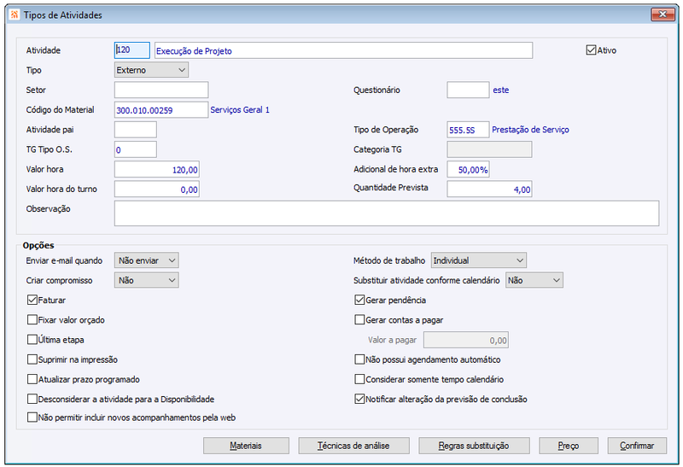Click the disabled Valor a pagar field

point(465,340)
